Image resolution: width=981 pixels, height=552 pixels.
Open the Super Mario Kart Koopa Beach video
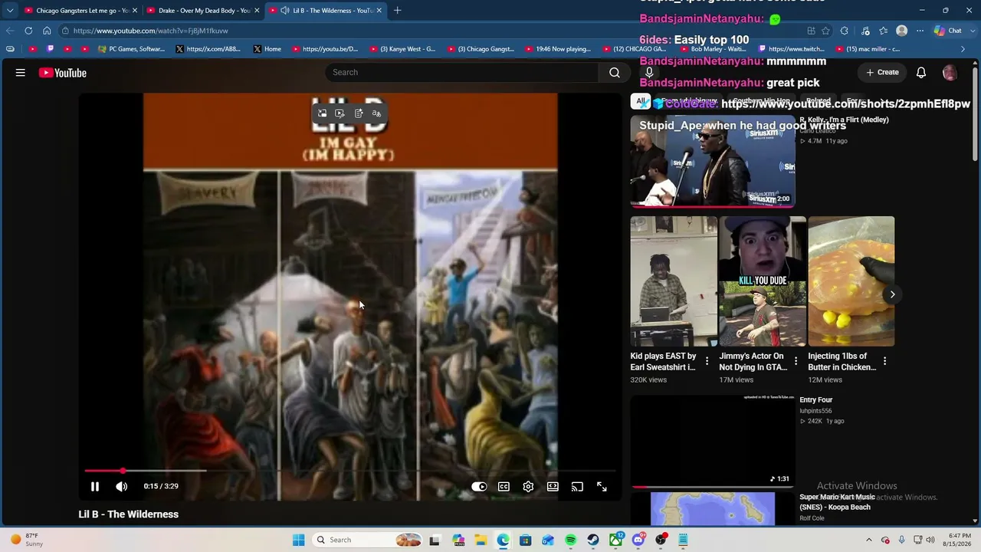tap(713, 509)
